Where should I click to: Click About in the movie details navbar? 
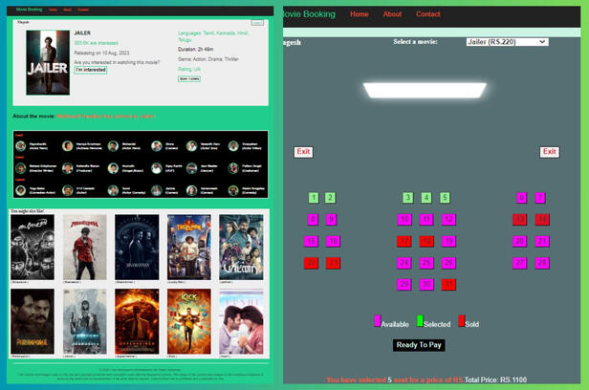click(x=67, y=10)
